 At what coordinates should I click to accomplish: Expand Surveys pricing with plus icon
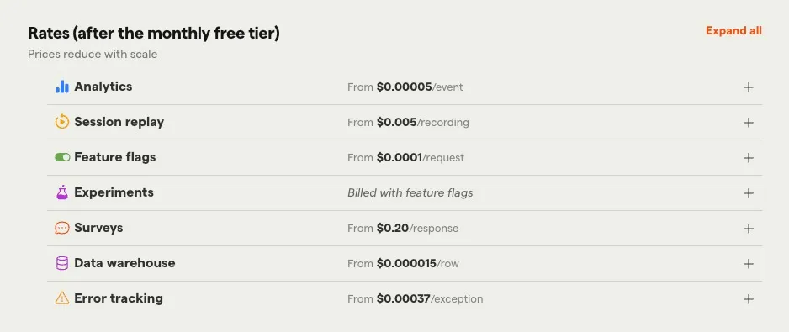749,229
